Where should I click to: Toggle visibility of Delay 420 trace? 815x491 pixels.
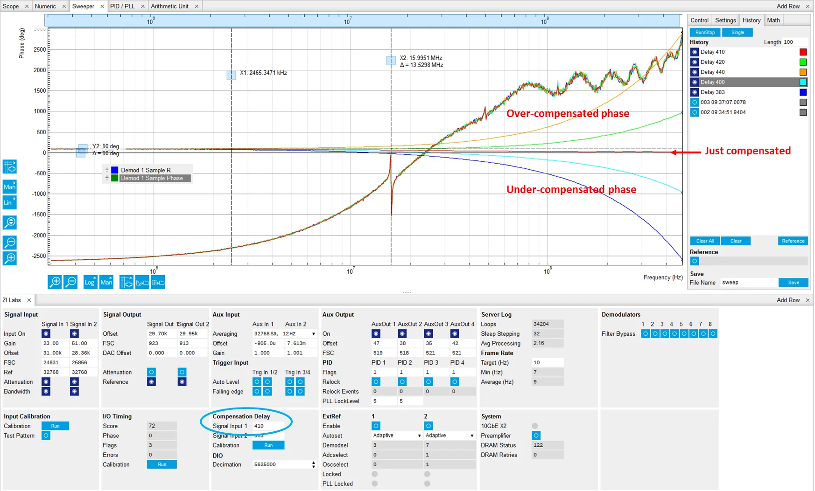coord(695,62)
